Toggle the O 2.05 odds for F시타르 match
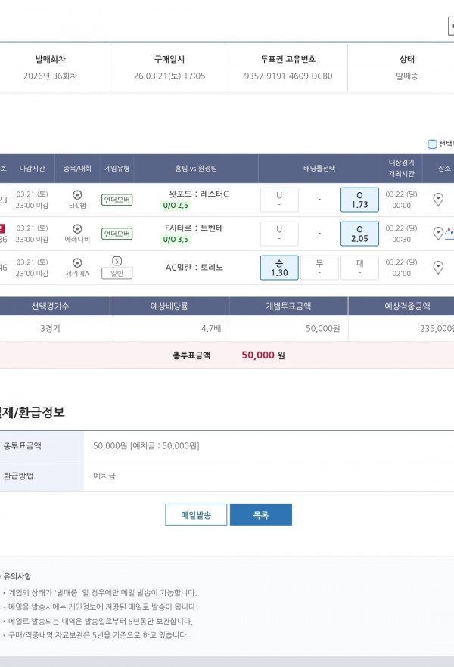Viewport: 454px width, 667px height. [359, 234]
